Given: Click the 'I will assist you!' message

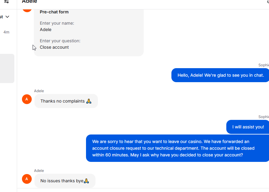Looking at the screenshot, I should click(x=248, y=127).
